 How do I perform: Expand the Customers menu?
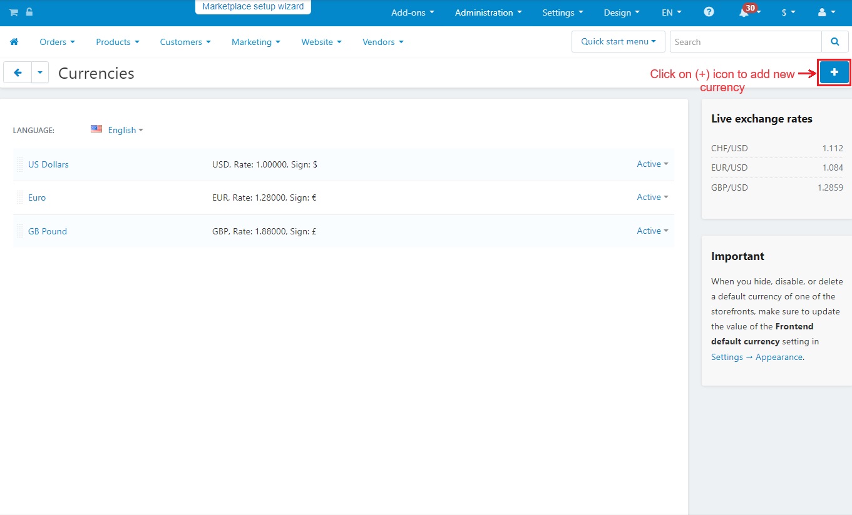tap(185, 42)
